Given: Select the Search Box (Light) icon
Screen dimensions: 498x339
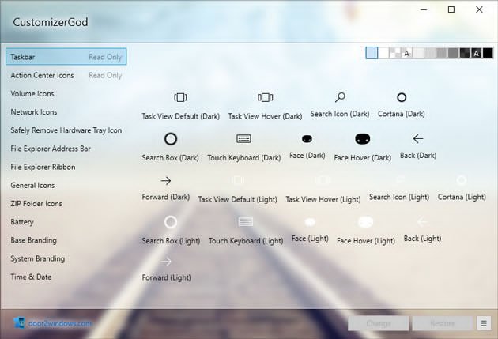Looking at the screenshot, I should [171, 222].
